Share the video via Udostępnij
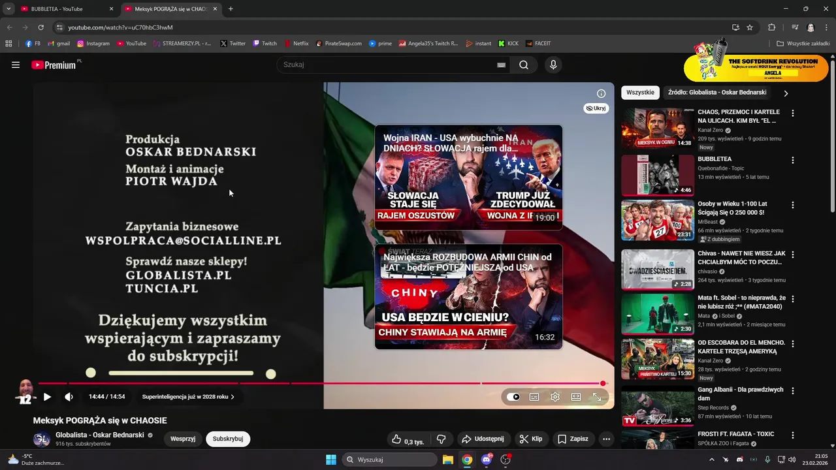Image resolution: width=836 pixels, height=470 pixels. click(483, 439)
